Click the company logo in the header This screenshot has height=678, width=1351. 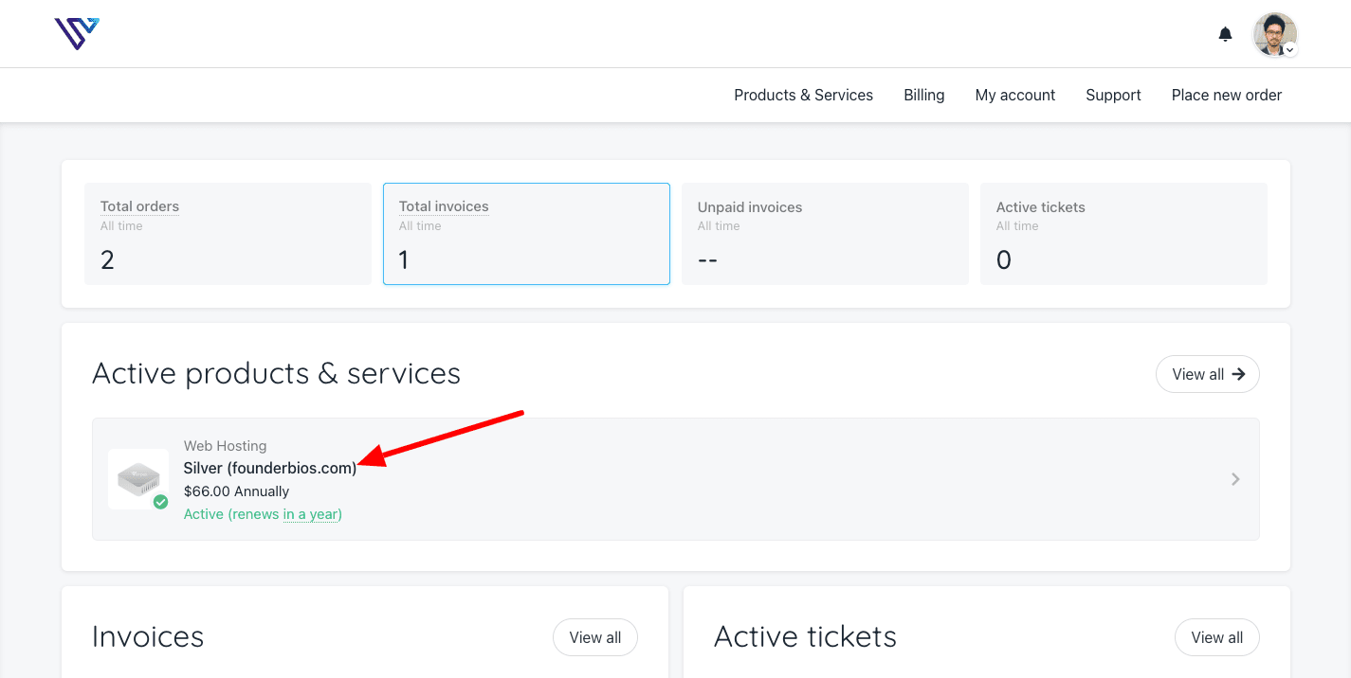77,33
